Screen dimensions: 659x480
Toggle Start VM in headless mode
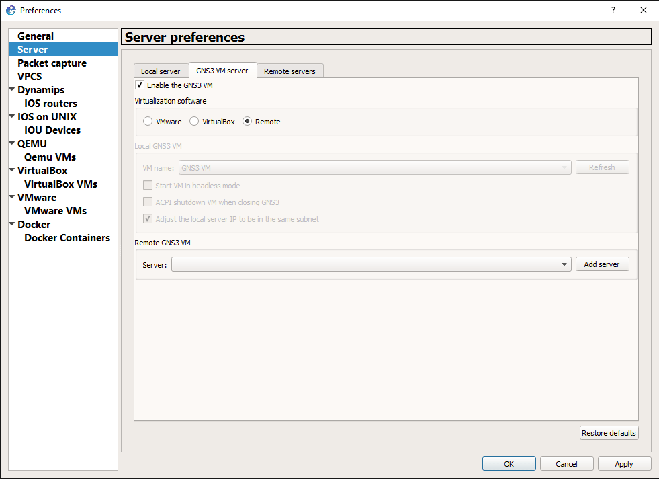tap(148, 185)
